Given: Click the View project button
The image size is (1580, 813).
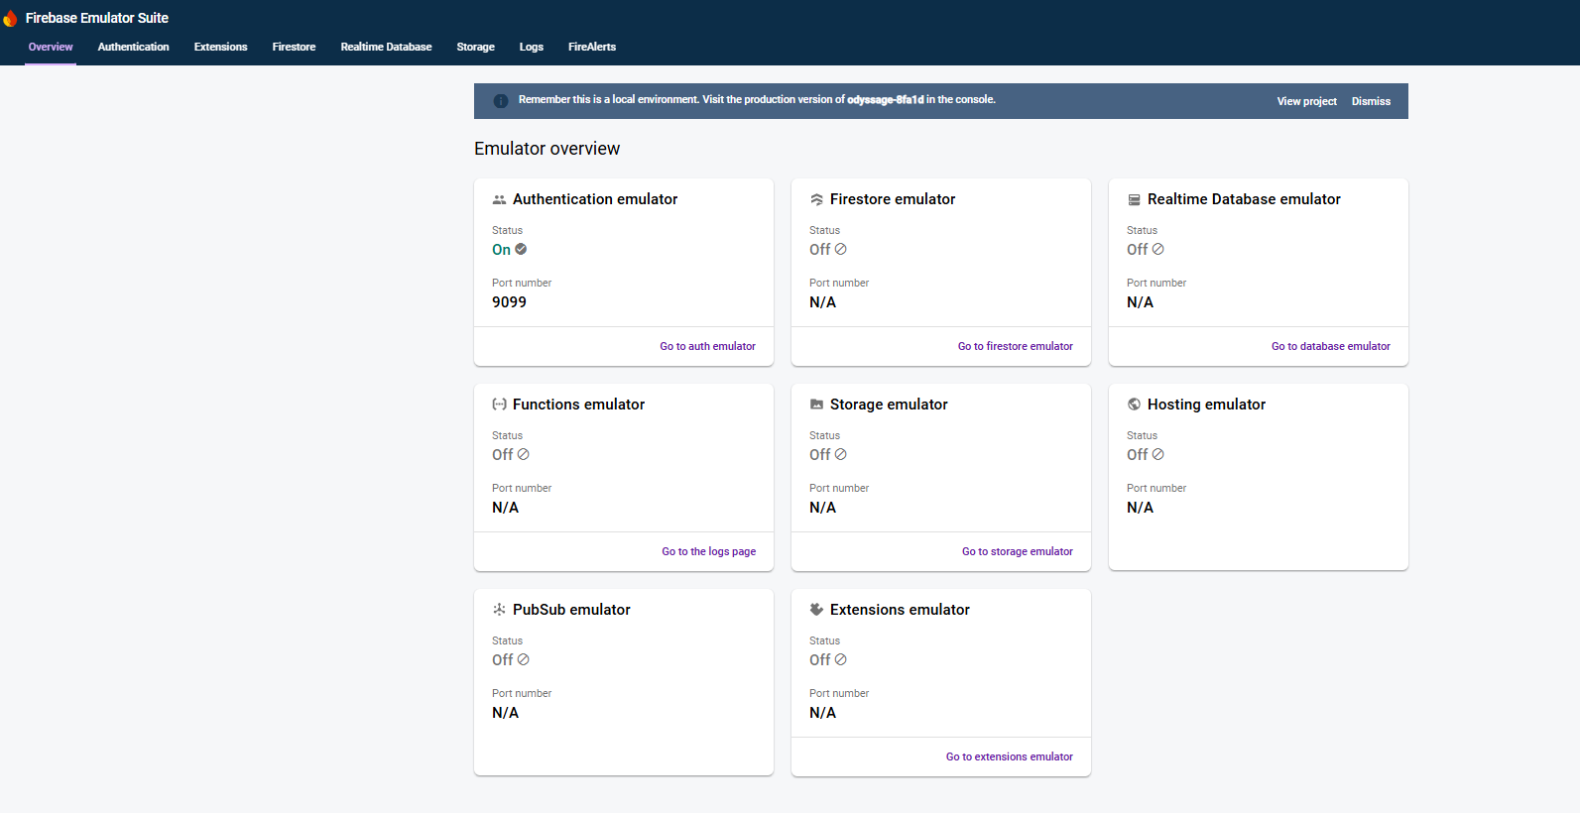Looking at the screenshot, I should 1306,101.
